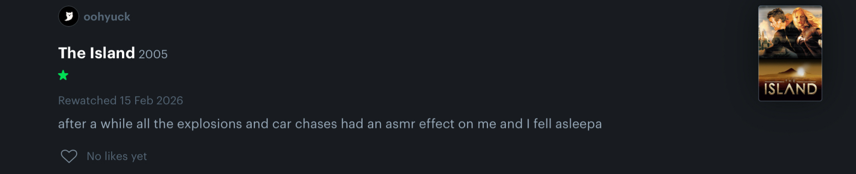Click the oohyuck profile avatar
Viewport: 856px width, 174px height.
click(68, 16)
